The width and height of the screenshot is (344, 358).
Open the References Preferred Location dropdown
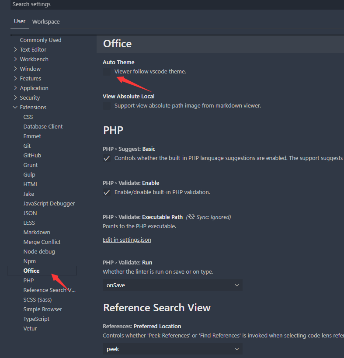tap(172, 349)
